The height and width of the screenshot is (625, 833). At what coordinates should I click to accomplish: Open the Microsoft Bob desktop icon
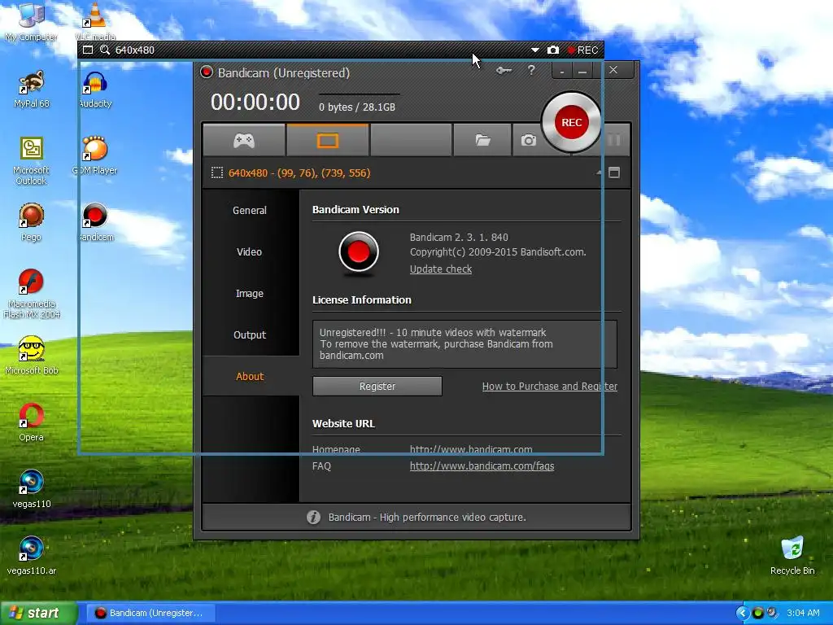pos(32,356)
